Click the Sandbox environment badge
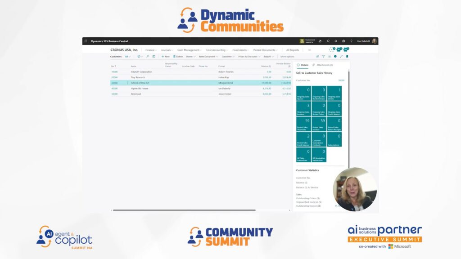461x259 pixels. point(307,41)
